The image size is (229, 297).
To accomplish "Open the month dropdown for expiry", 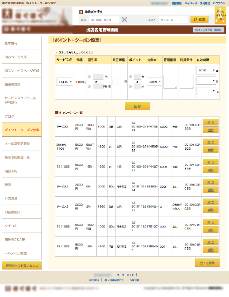I will pyautogui.click(x=206, y=81).
